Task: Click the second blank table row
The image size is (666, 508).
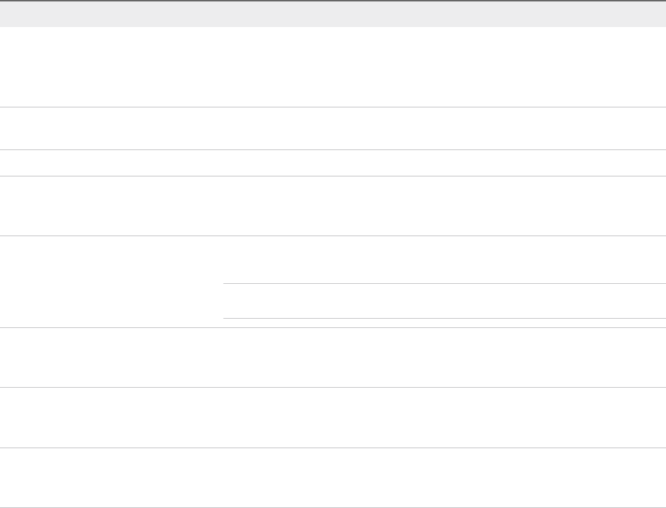Action: (333, 128)
